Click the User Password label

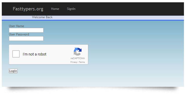[x=19, y=34]
